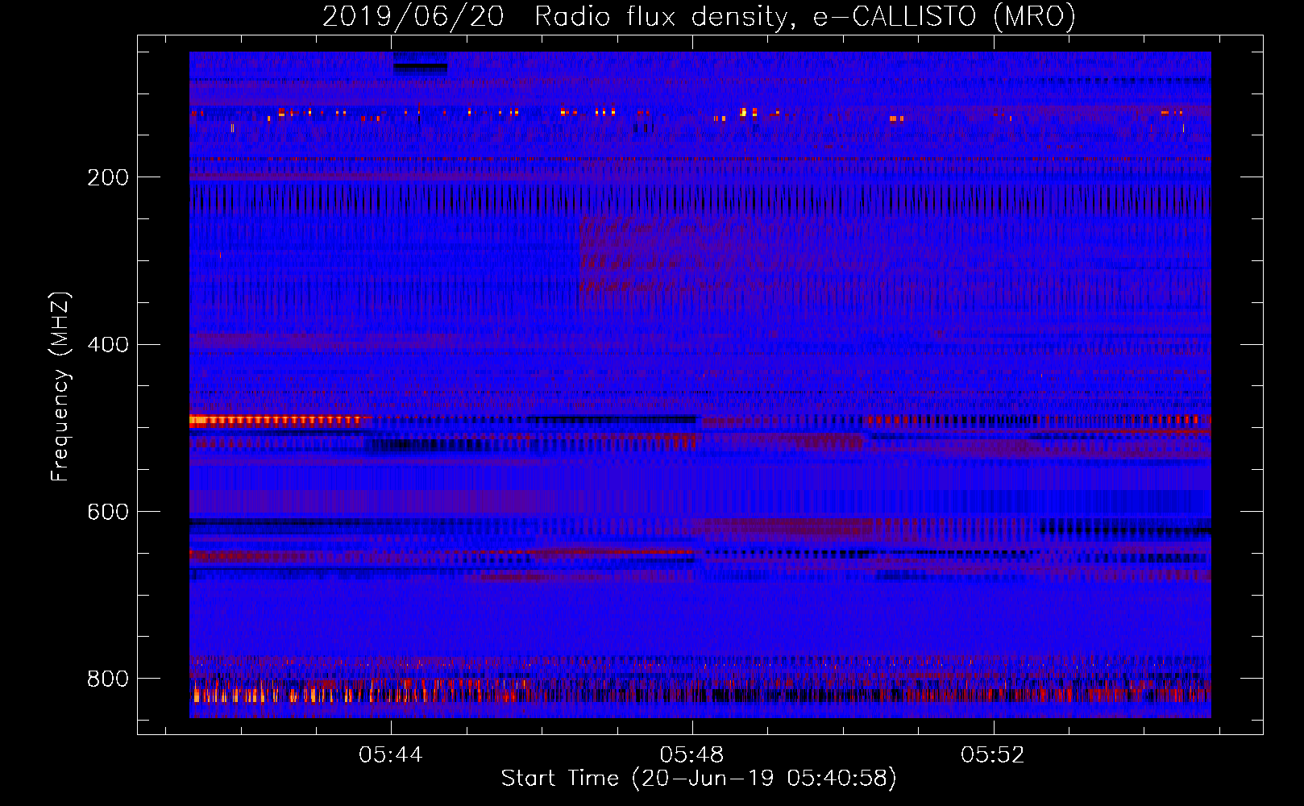Click the 400 frequency tick label
The height and width of the screenshot is (806, 1304).
(108, 345)
